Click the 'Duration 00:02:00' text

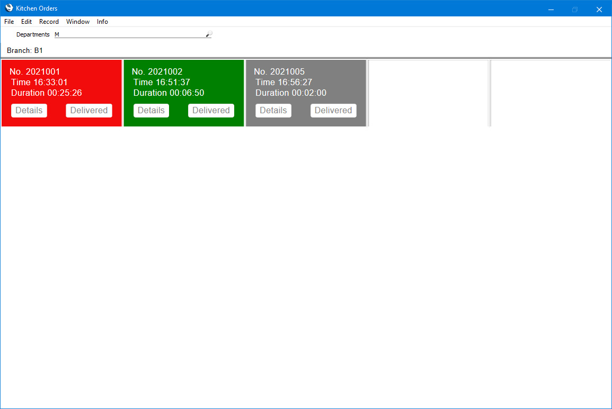pyautogui.click(x=291, y=93)
